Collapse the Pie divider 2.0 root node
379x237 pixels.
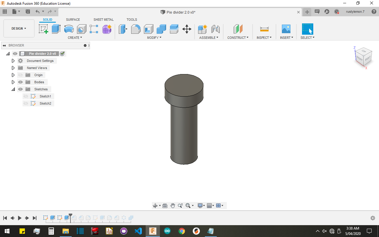pos(8,54)
